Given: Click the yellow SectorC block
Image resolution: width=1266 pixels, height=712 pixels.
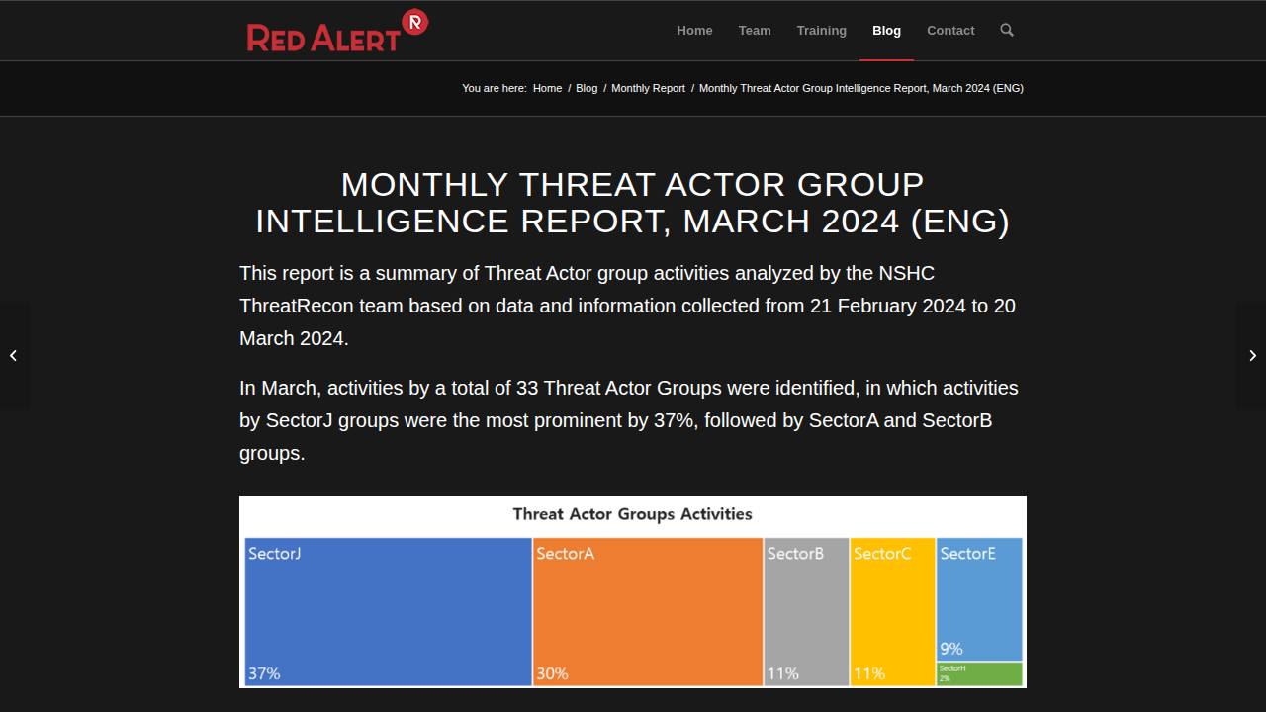Looking at the screenshot, I should tap(892, 611).
